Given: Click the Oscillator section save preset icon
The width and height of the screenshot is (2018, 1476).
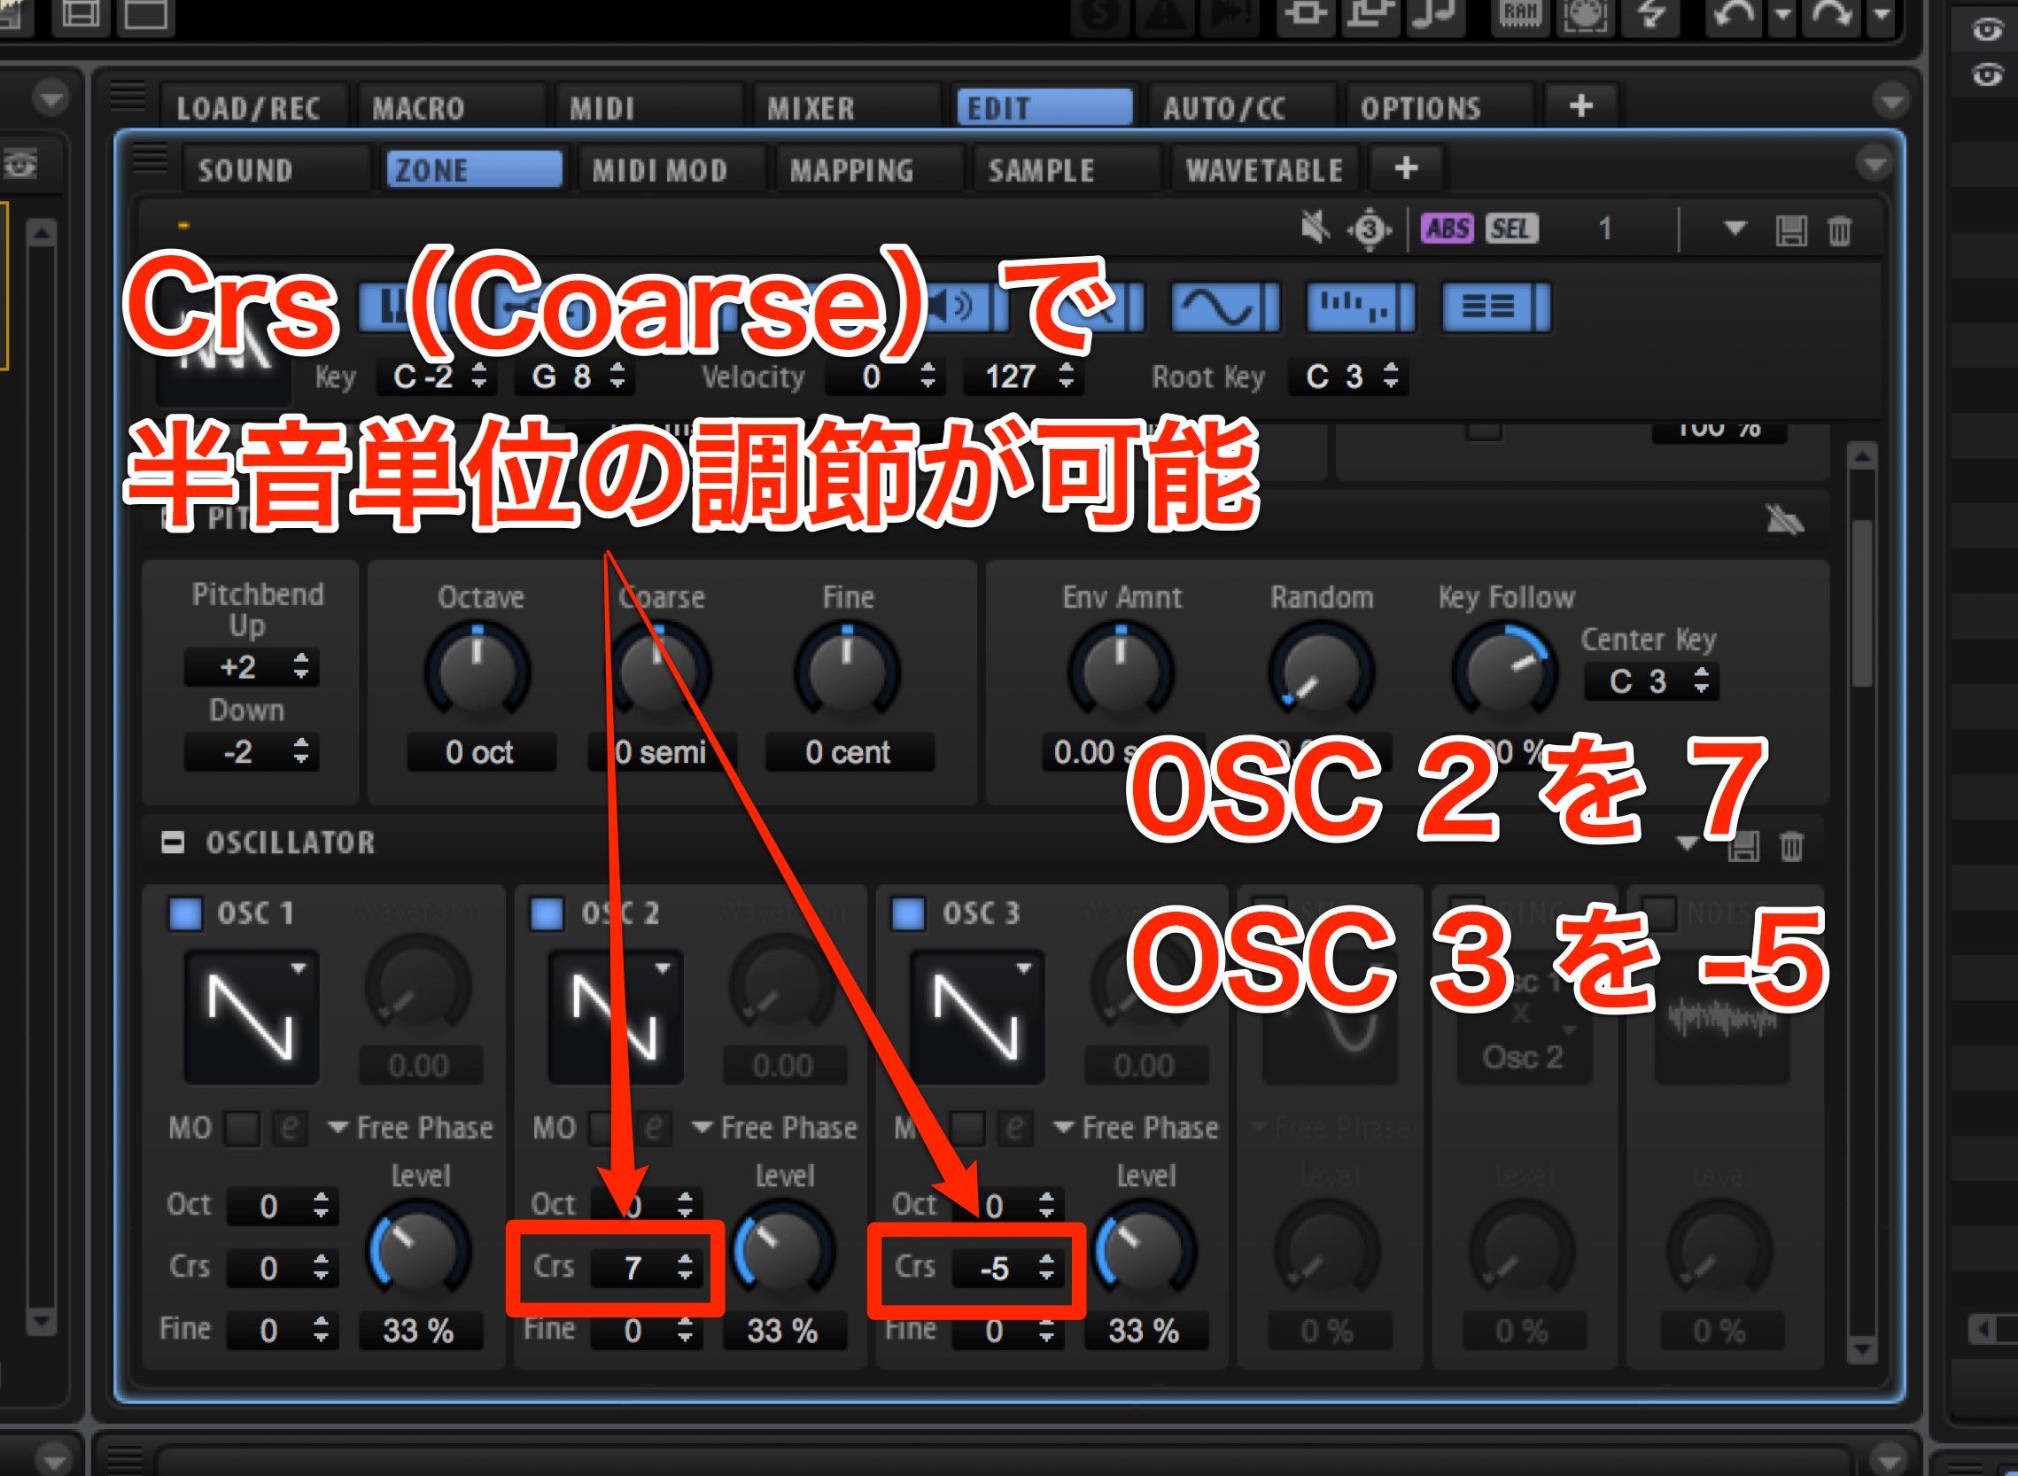Looking at the screenshot, I should (x=1742, y=845).
